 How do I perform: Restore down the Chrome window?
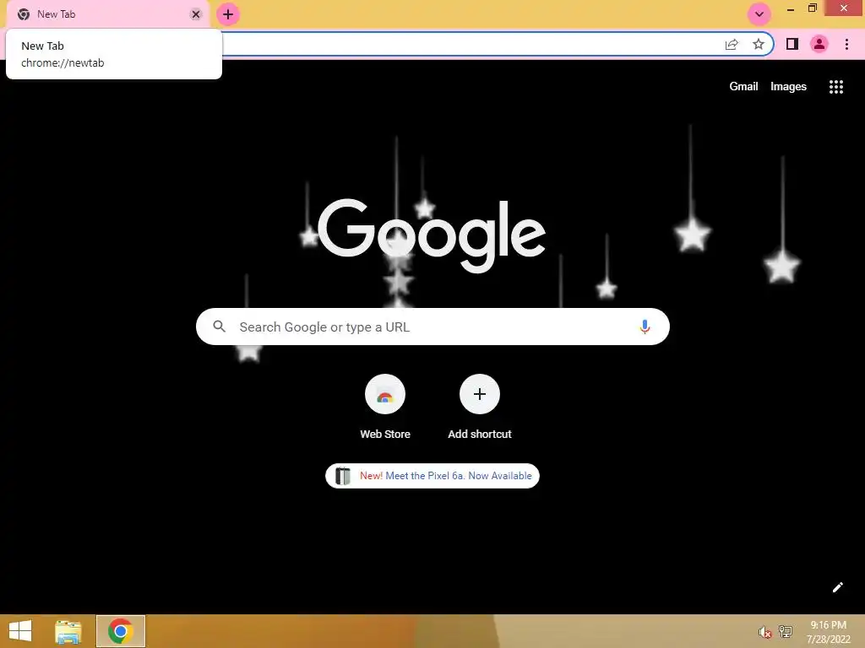tap(812, 8)
